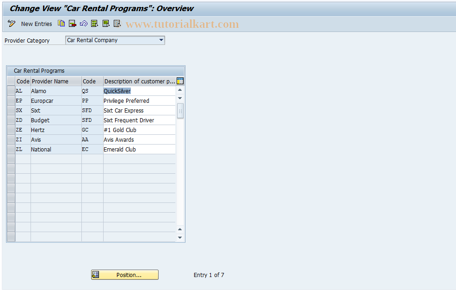Click the Sixt Car Express description field
This screenshot has height=290, width=456.
tap(139, 110)
